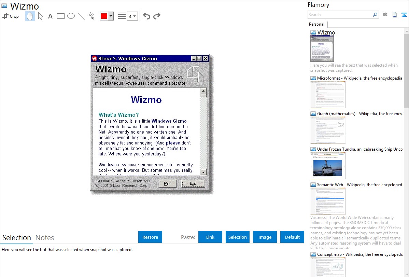The height and width of the screenshot is (277, 409).
Task: Open the Wizmo snapshot thumbnail
Action: coord(322,49)
